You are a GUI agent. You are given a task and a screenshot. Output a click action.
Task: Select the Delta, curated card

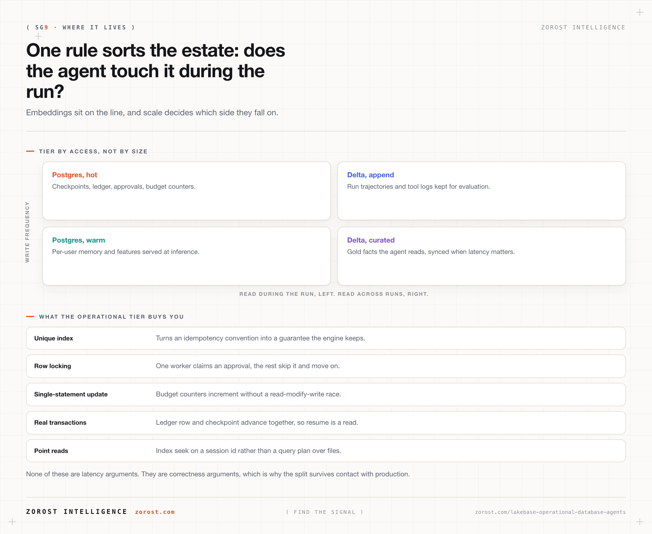481,256
